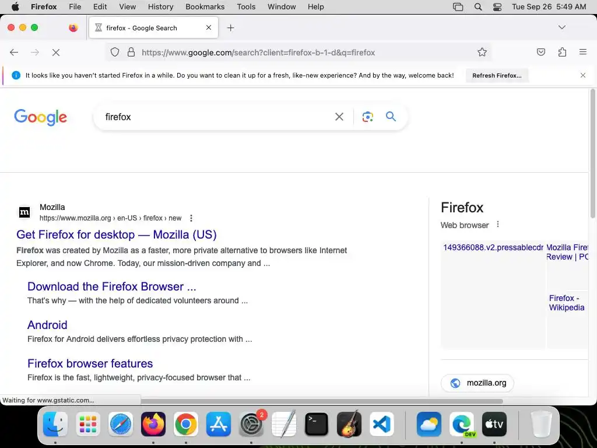Open the Firefox application menu in menu bar
The width and height of the screenshot is (597, 448).
44,6
